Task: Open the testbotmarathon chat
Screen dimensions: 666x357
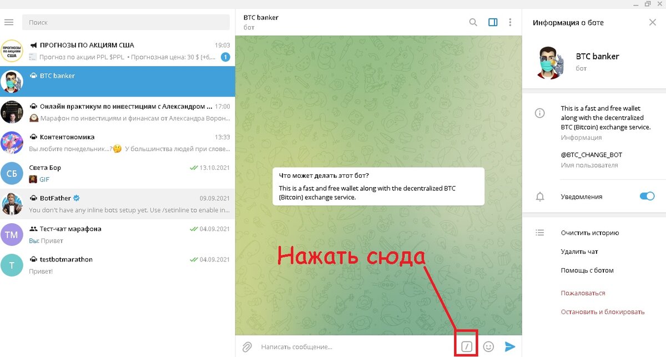Action: [x=118, y=265]
